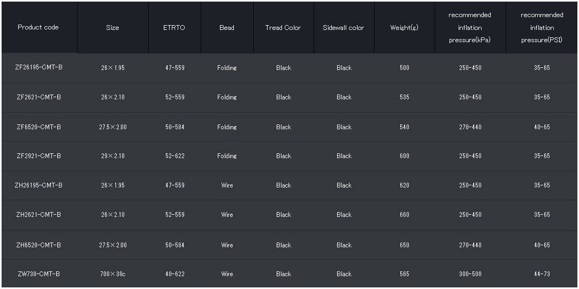Click the Size column header
Viewport: 579px width, 289px height.
[x=112, y=28]
